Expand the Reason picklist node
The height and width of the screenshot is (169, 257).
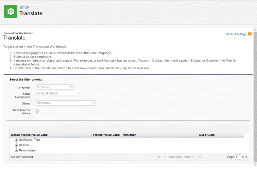tap(16, 145)
